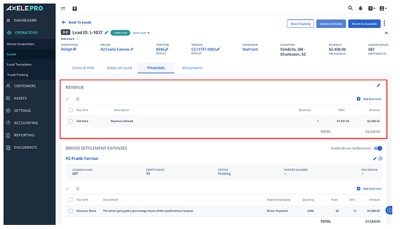
Task: Switch to Steps on Load tab
Action: tap(119, 67)
